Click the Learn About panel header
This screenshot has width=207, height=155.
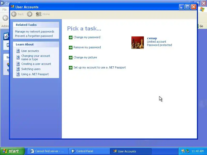36,44
